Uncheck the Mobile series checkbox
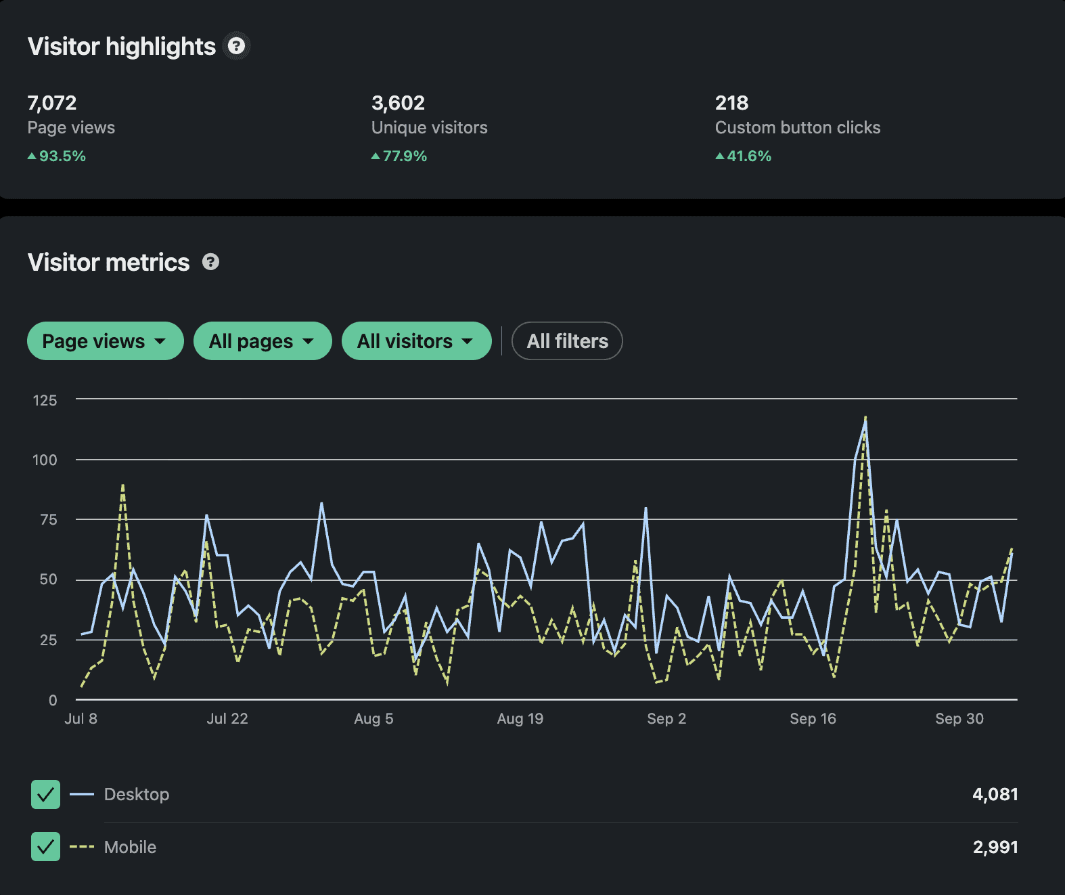1065x895 pixels. coord(45,846)
